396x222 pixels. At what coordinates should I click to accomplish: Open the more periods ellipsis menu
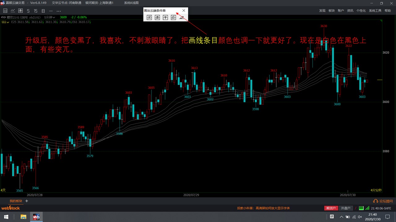[x=58, y=11]
